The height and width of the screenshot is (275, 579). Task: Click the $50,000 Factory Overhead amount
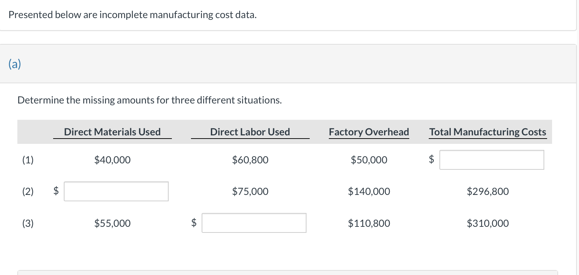[x=369, y=160]
